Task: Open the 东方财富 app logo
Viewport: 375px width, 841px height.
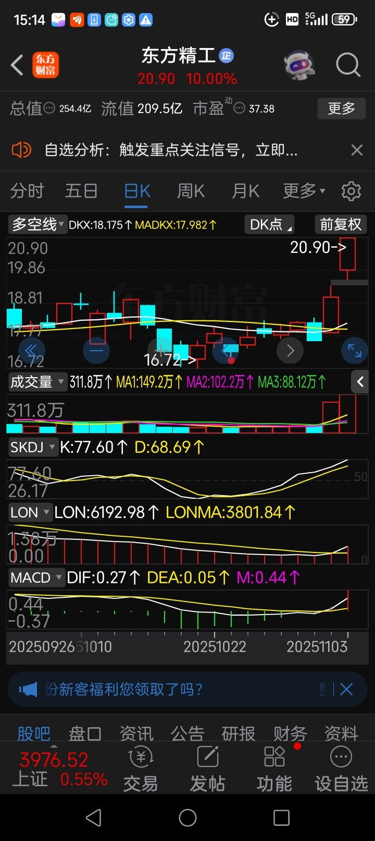Action: [46, 65]
